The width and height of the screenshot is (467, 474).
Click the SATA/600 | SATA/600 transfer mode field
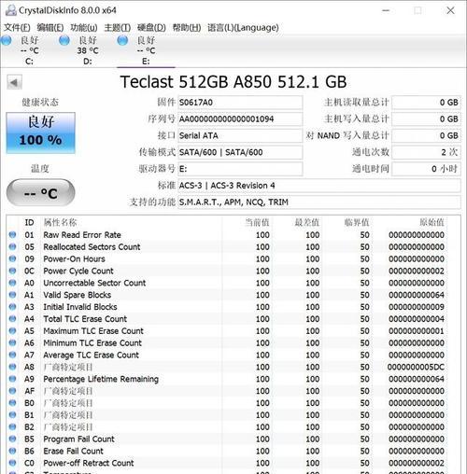tap(240, 152)
